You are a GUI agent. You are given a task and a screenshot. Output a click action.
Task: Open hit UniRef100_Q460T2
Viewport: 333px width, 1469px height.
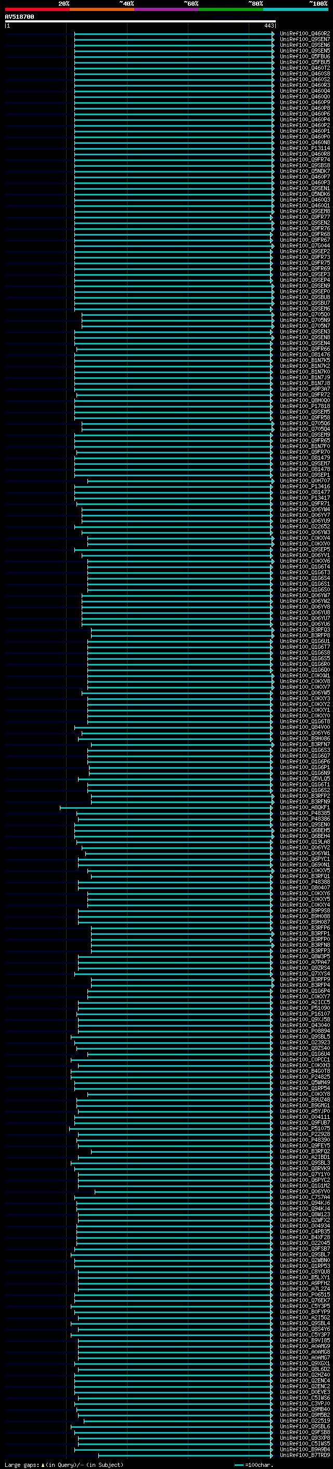[x=304, y=68]
